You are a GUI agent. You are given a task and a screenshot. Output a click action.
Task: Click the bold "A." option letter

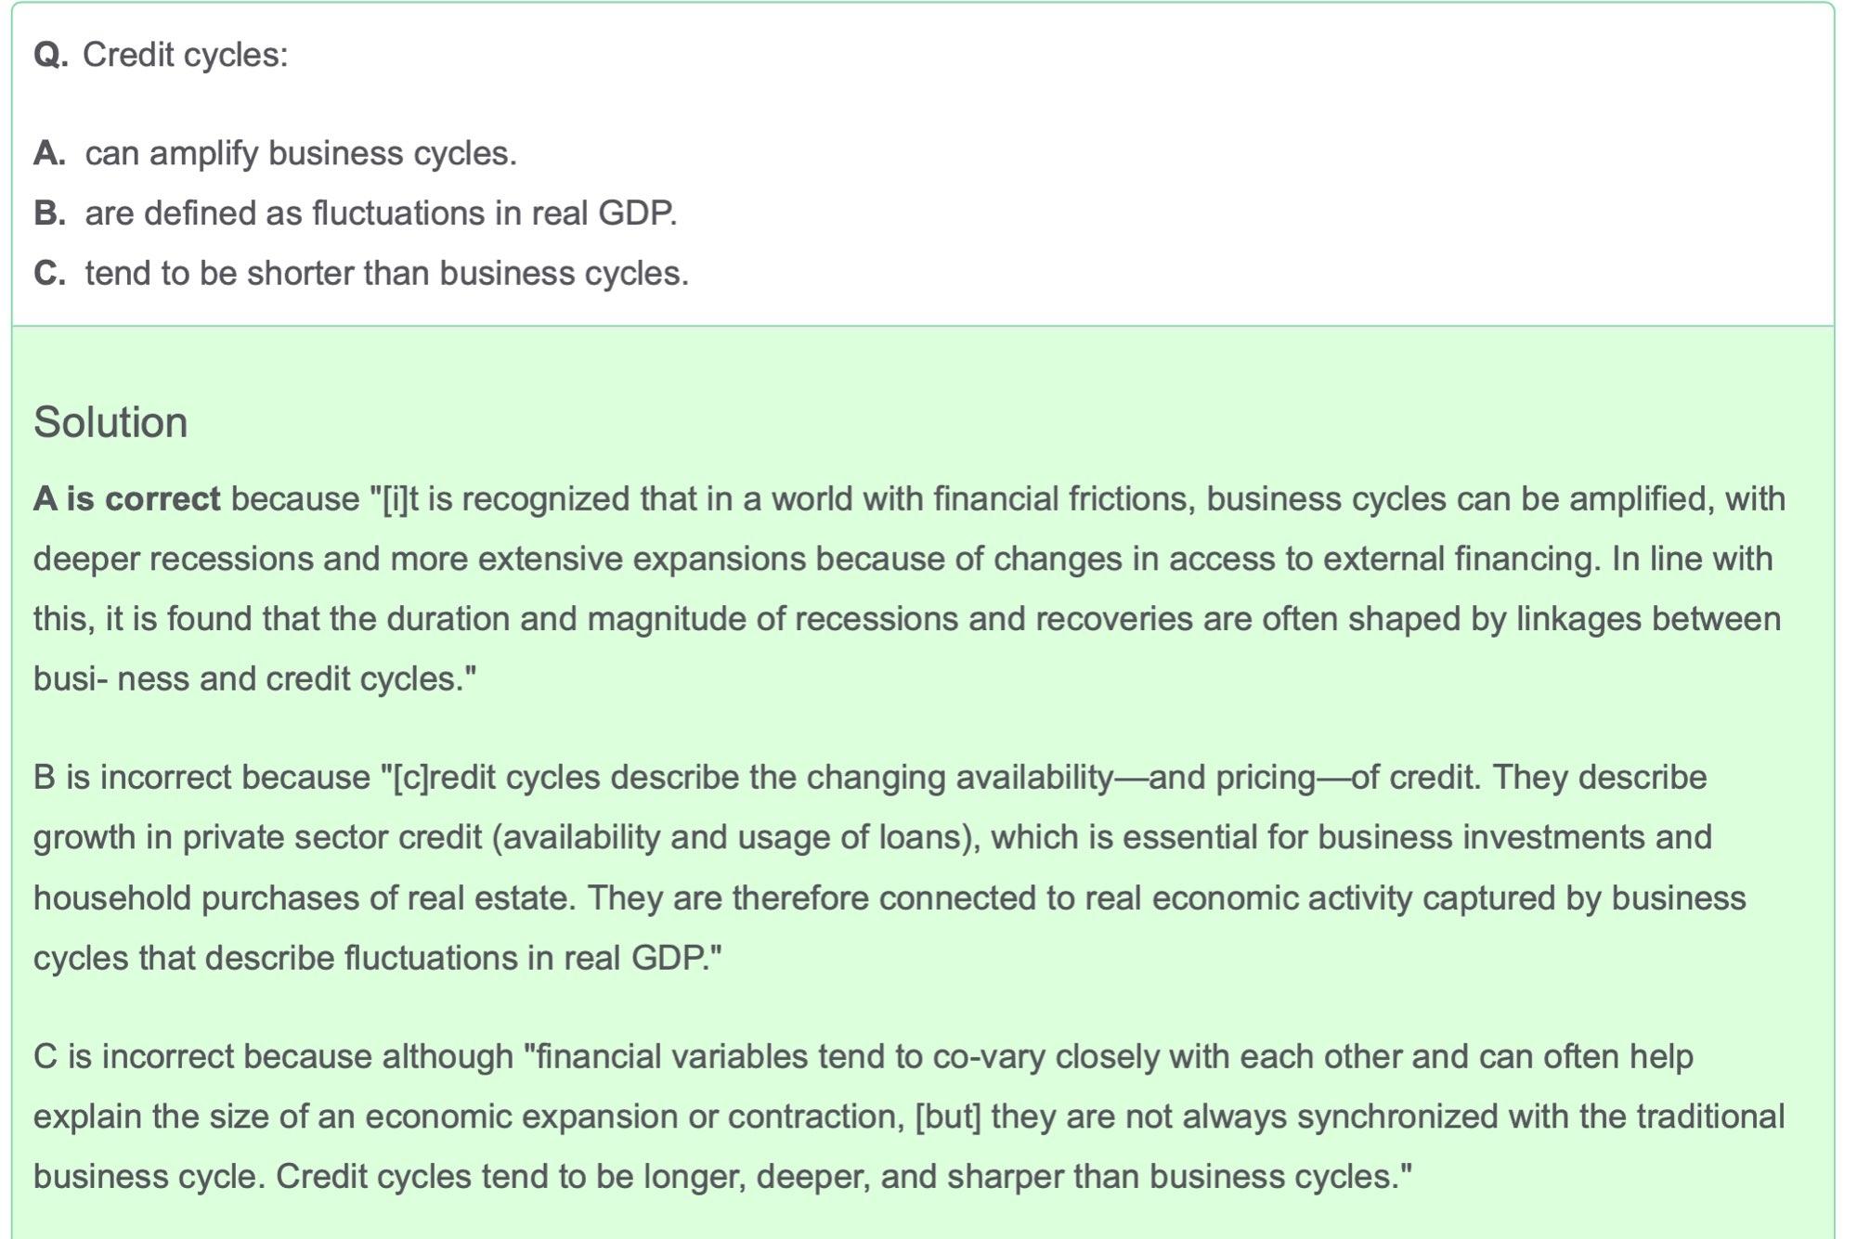tap(49, 153)
